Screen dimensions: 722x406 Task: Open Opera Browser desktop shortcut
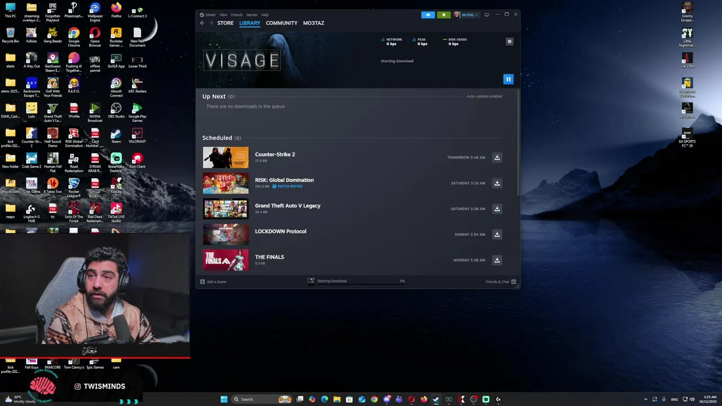(x=95, y=38)
